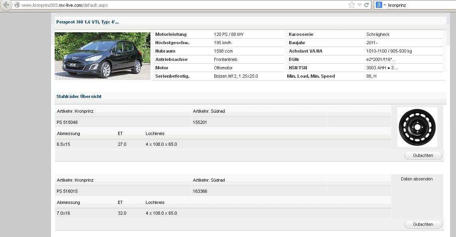This screenshot has height=237, width=456.
Task: Click the Google search engine icon
Action: (379, 5)
